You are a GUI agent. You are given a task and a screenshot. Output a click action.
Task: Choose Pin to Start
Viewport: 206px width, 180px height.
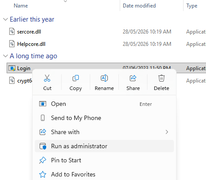104,160
